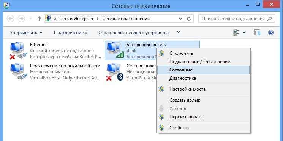The width and height of the screenshot is (283, 141).
Task: Click Сетевой кабель не подключен text
Action: (62, 51)
